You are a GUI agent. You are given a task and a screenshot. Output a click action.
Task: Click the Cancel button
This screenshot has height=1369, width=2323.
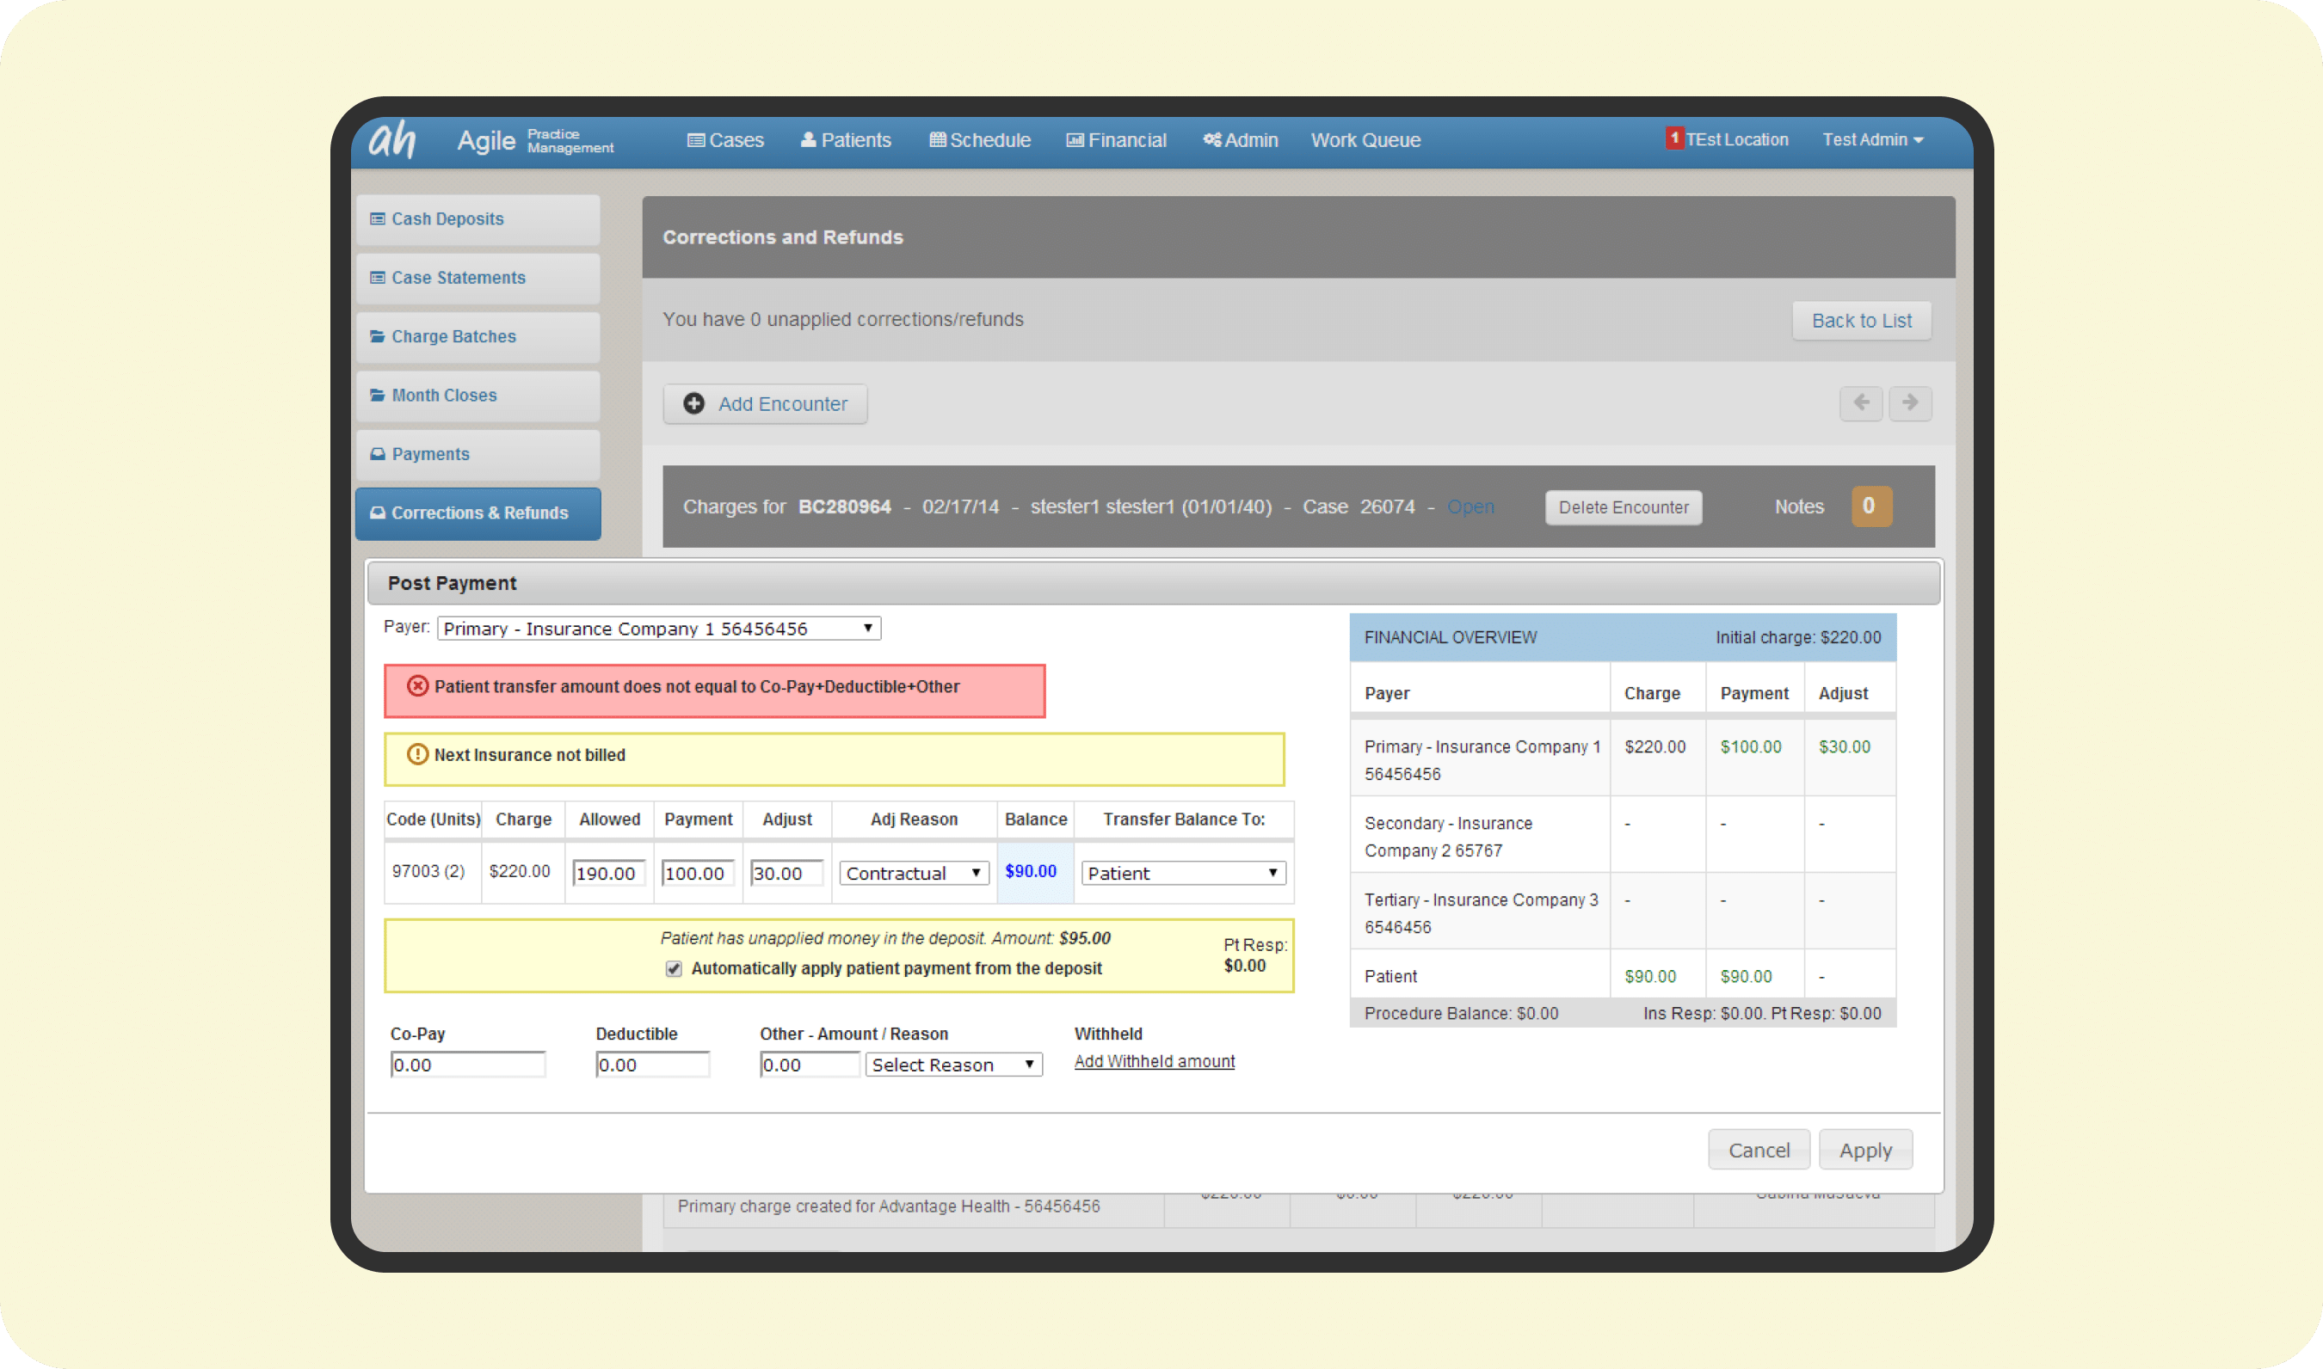pos(1759,1151)
